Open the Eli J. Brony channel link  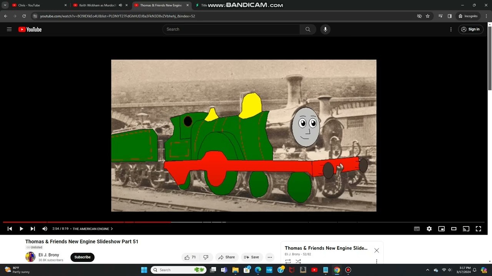(x=48, y=255)
